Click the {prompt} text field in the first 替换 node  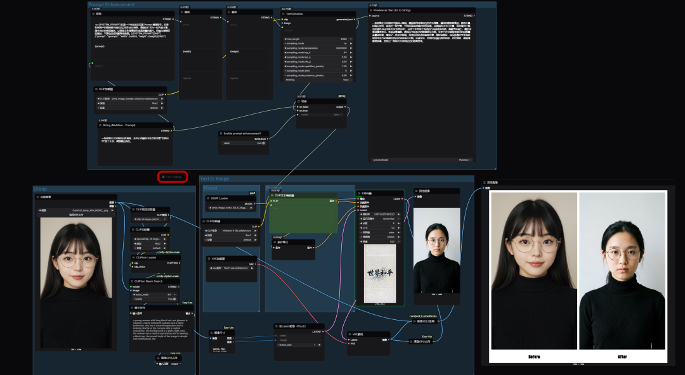(133, 50)
